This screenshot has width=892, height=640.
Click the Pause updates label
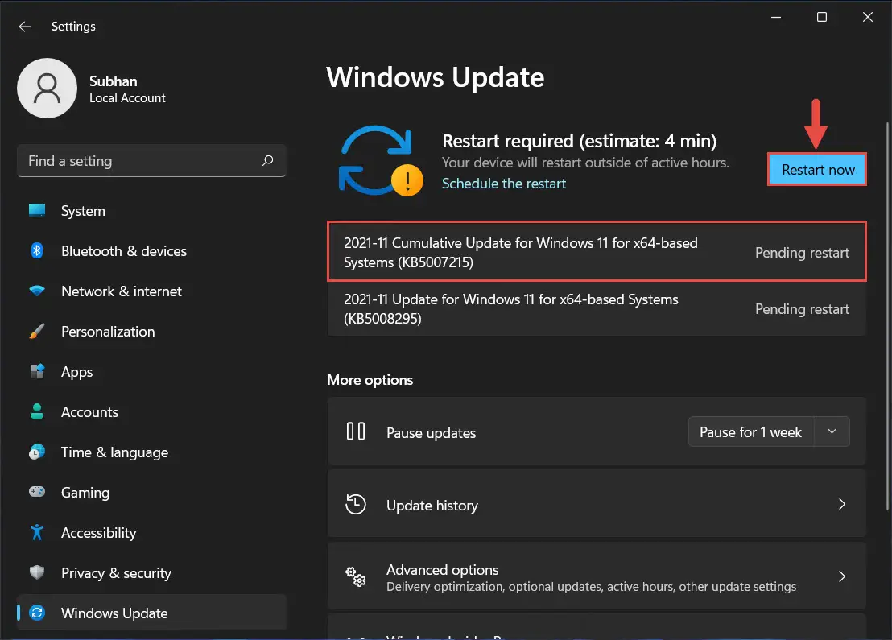pyautogui.click(x=432, y=433)
